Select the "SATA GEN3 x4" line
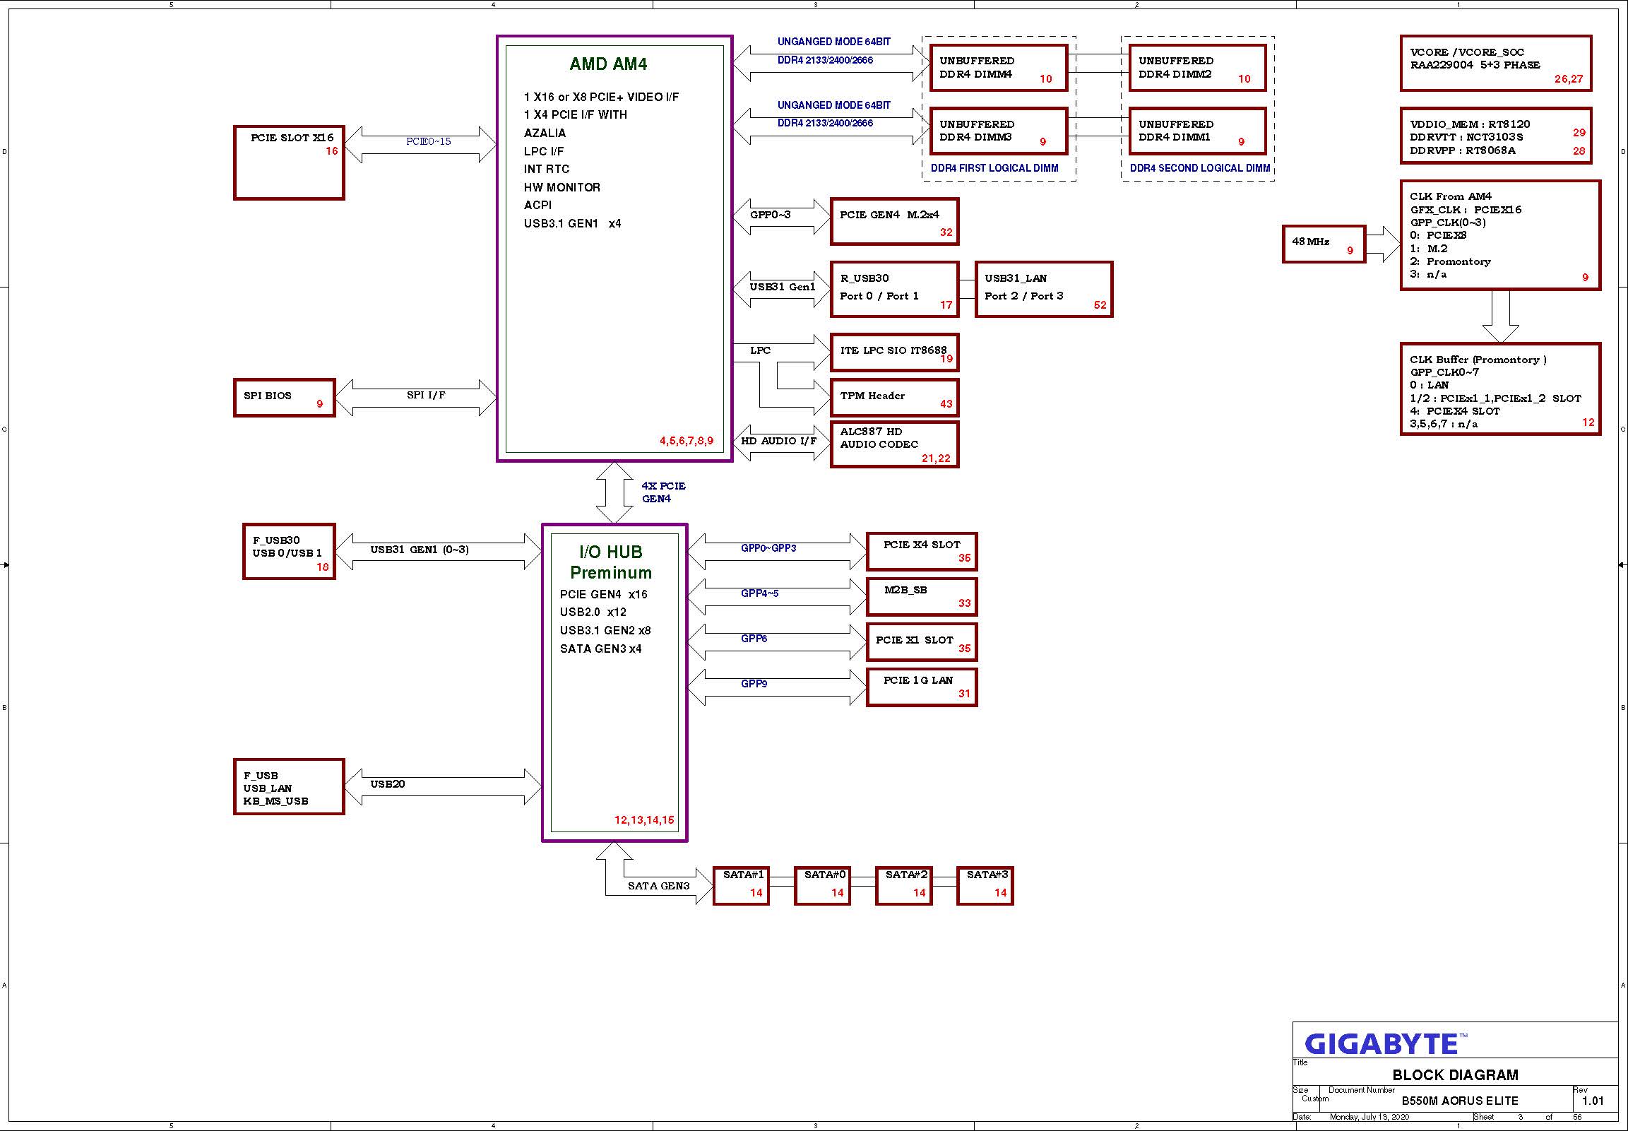Viewport: 1628px width, 1131px height. pos(601,649)
